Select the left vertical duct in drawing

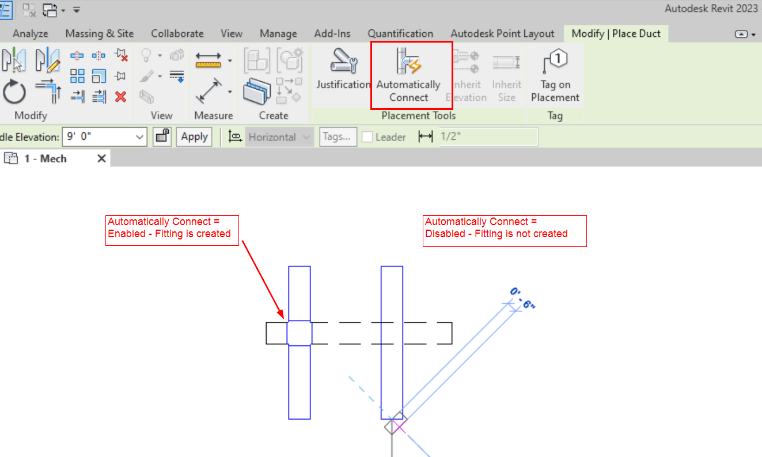tap(300, 380)
